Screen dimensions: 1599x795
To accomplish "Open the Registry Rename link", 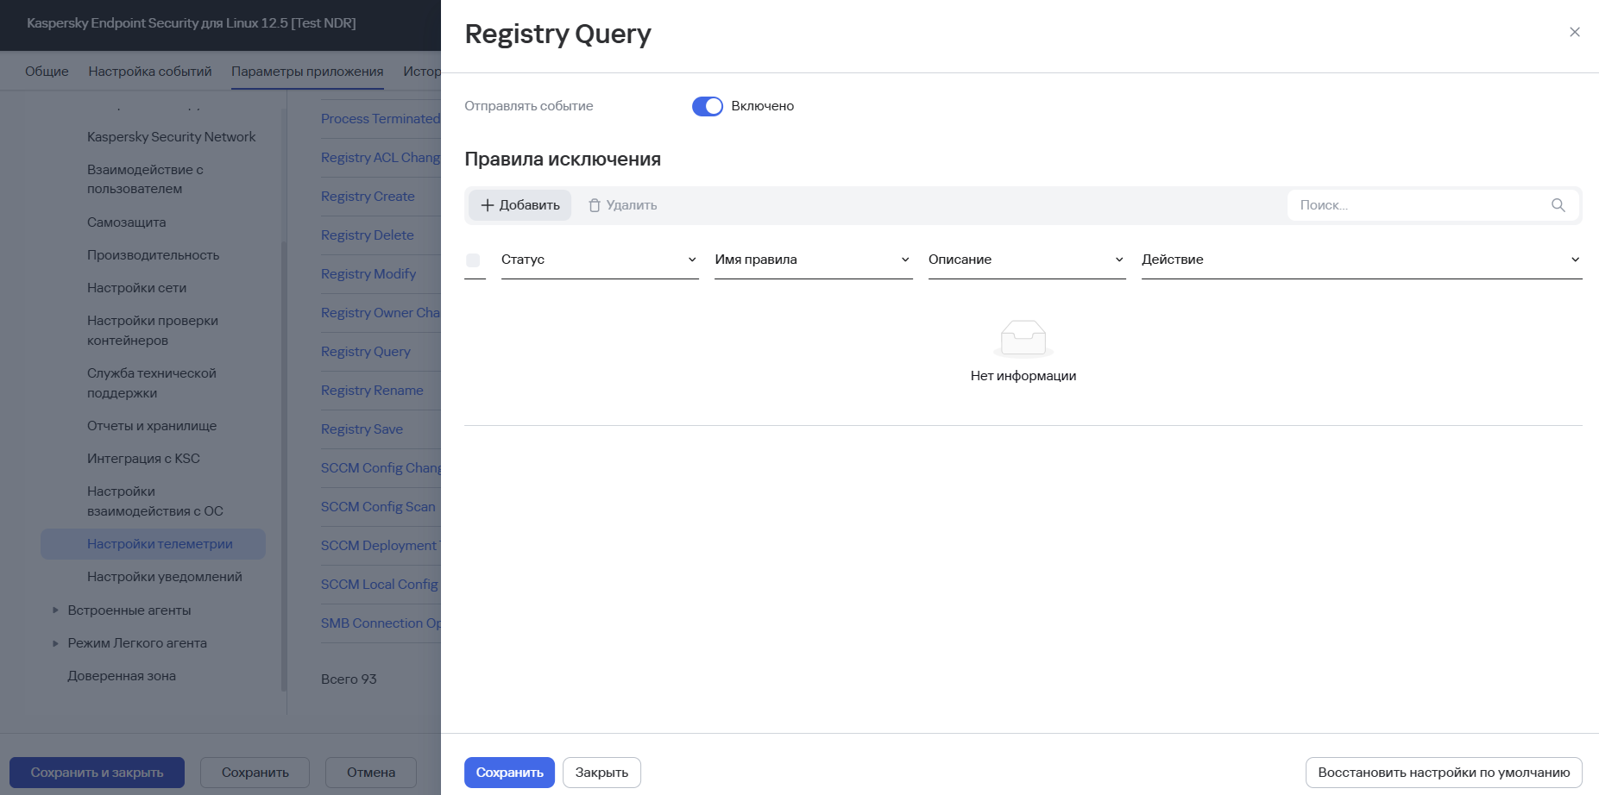I will click(372, 391).
